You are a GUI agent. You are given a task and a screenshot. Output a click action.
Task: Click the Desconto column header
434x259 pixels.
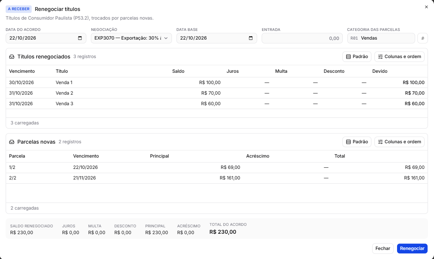click(334, 71)
